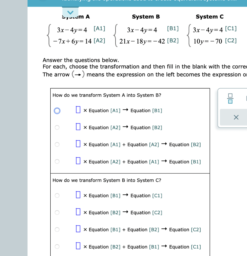The width and height of the screenshot is (247, 256).
Task: Choose "× Equation [A1] + Equation [A2] → Equation [B2]"
Action: coord(57,144)
